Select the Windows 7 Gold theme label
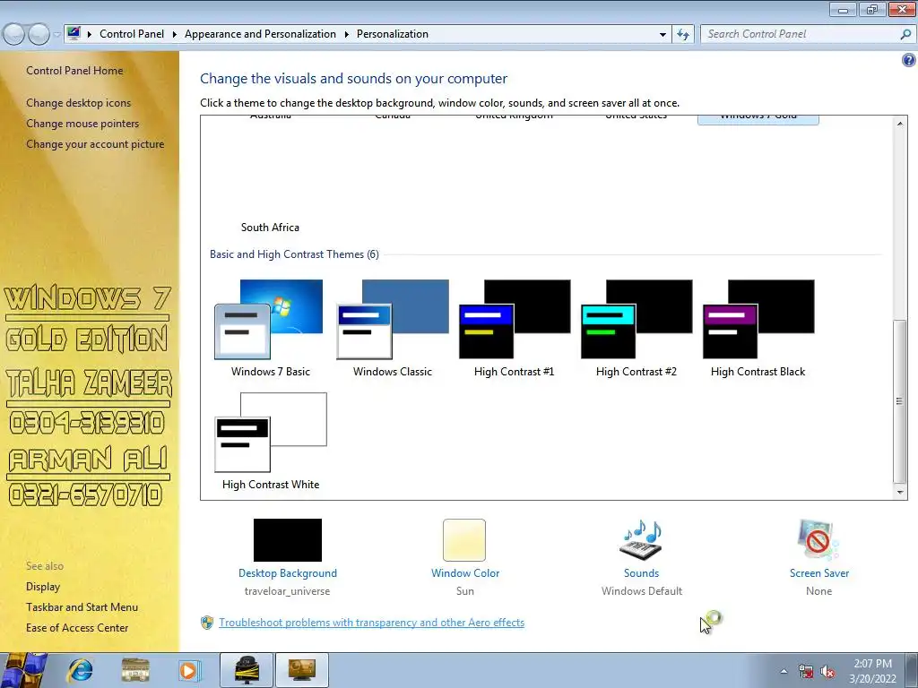 point(758,117)
